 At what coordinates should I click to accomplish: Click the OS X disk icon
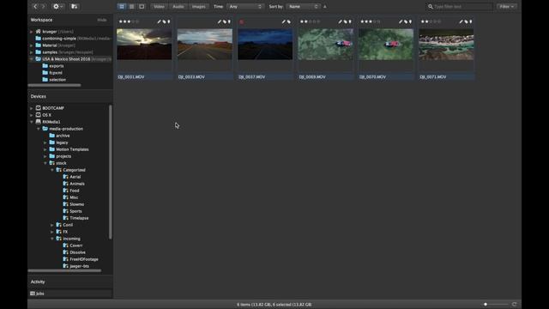(x=38, y=115)
